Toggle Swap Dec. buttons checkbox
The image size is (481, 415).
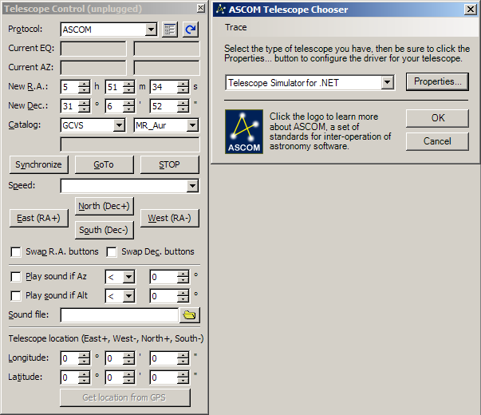[112, 252]
